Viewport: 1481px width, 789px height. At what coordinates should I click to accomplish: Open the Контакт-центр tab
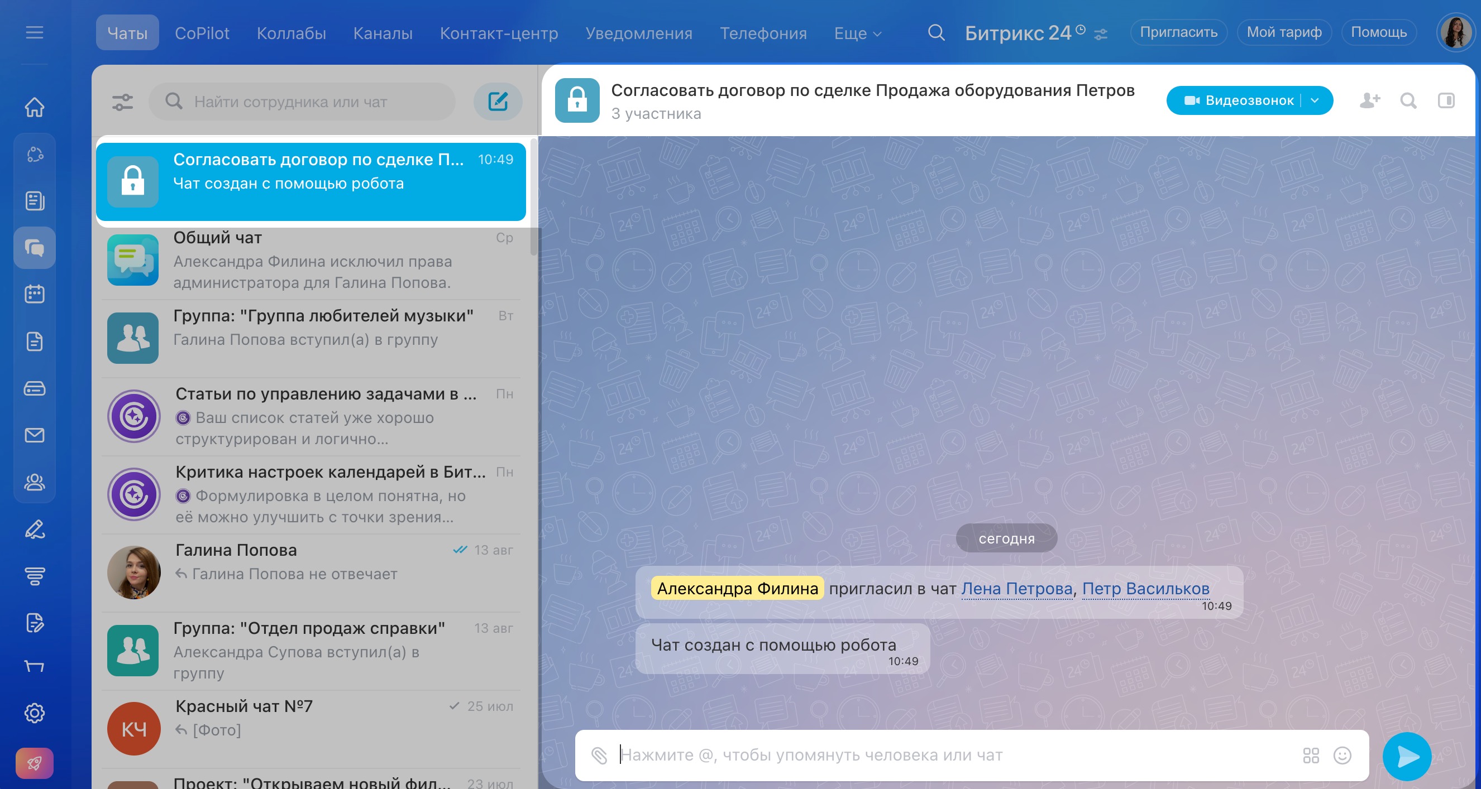tap(499, 33)
